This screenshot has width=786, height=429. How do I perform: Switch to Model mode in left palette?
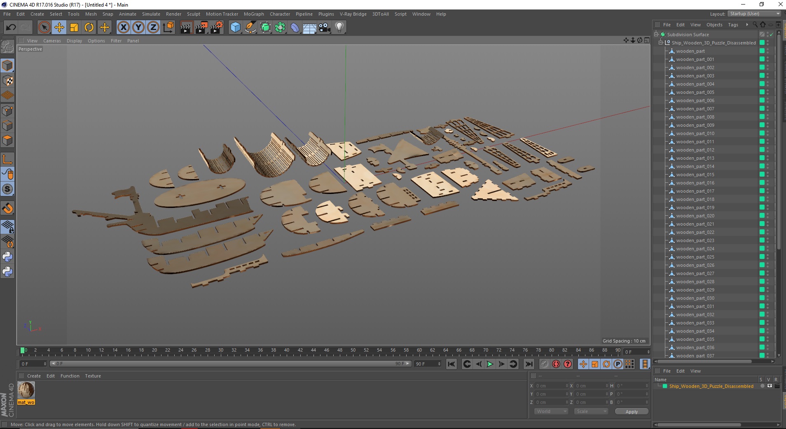7,66
